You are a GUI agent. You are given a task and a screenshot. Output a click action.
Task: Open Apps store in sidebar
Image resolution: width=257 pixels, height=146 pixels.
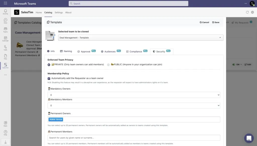point(6,124)
